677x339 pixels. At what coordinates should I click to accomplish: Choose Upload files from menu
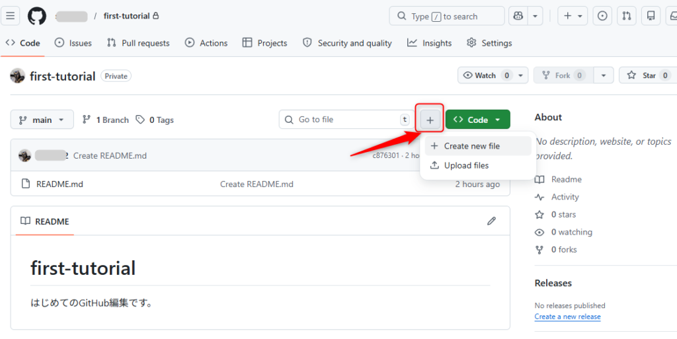[x=466, y=165]
